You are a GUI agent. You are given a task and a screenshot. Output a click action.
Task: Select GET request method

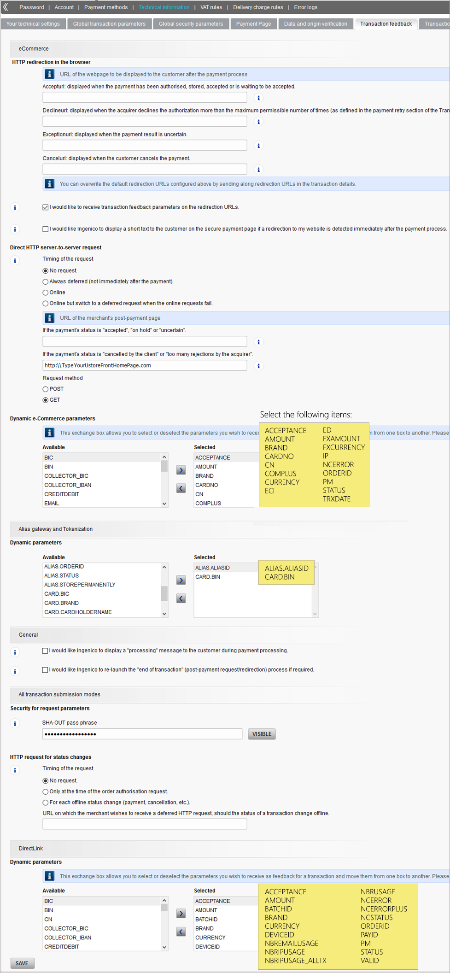pyautogui.click(x=45, y=400)
